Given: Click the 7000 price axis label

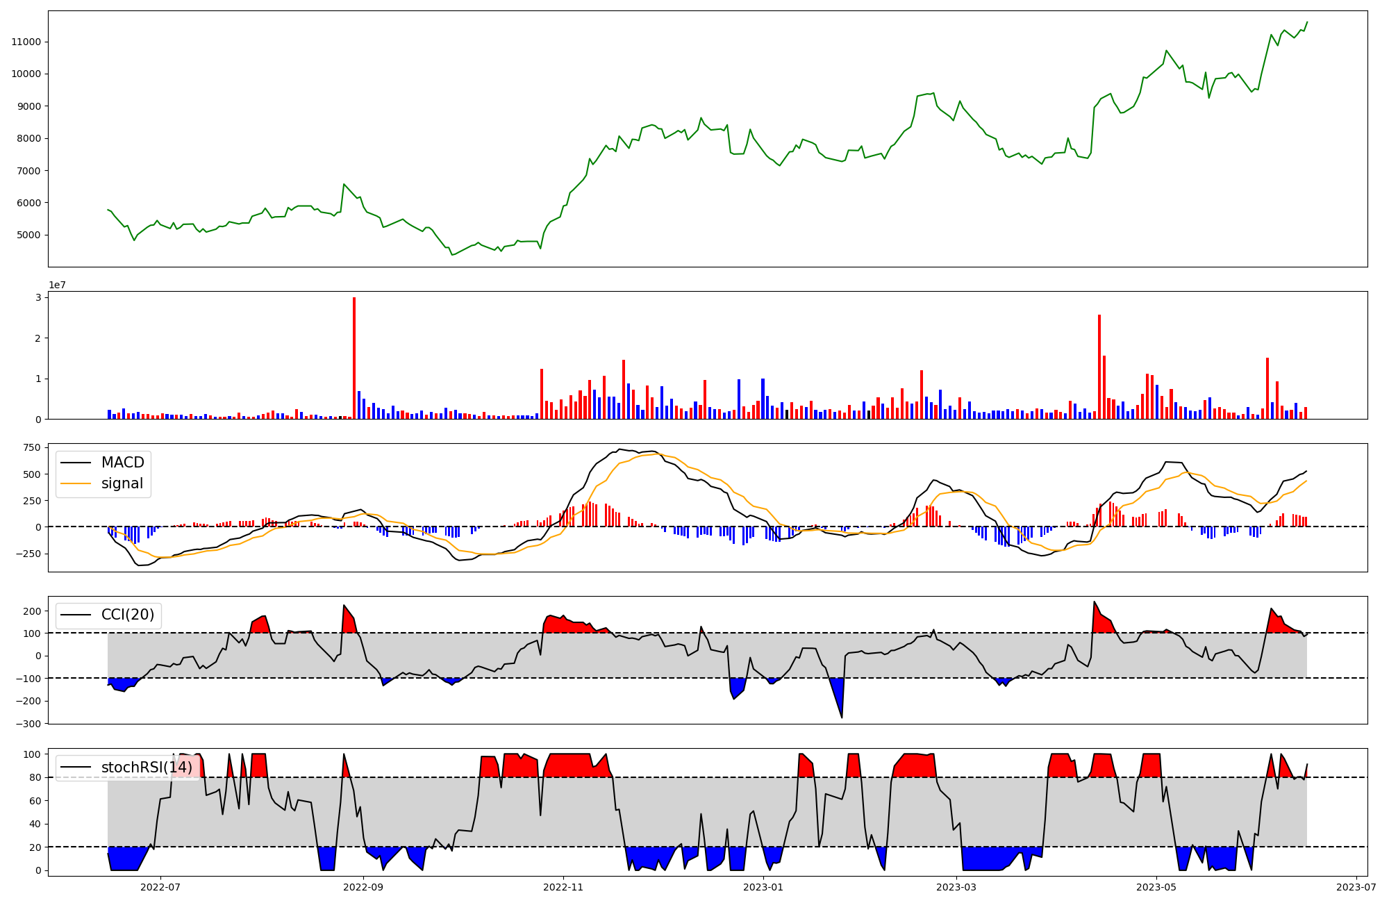Looking at the screenshot, I should (x=29, y=171).
